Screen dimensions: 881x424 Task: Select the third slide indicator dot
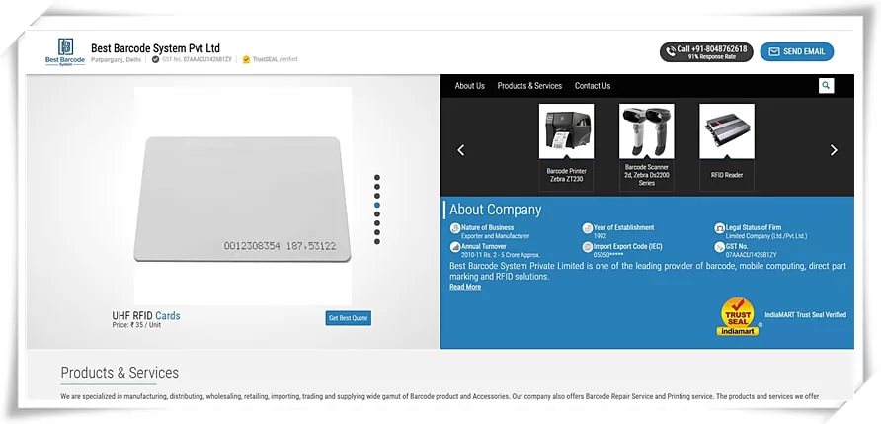pos(377,196)
